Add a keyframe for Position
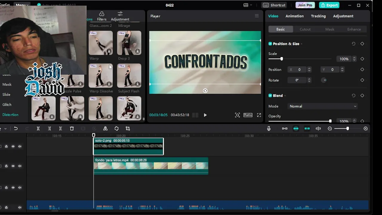 [362, 70]
